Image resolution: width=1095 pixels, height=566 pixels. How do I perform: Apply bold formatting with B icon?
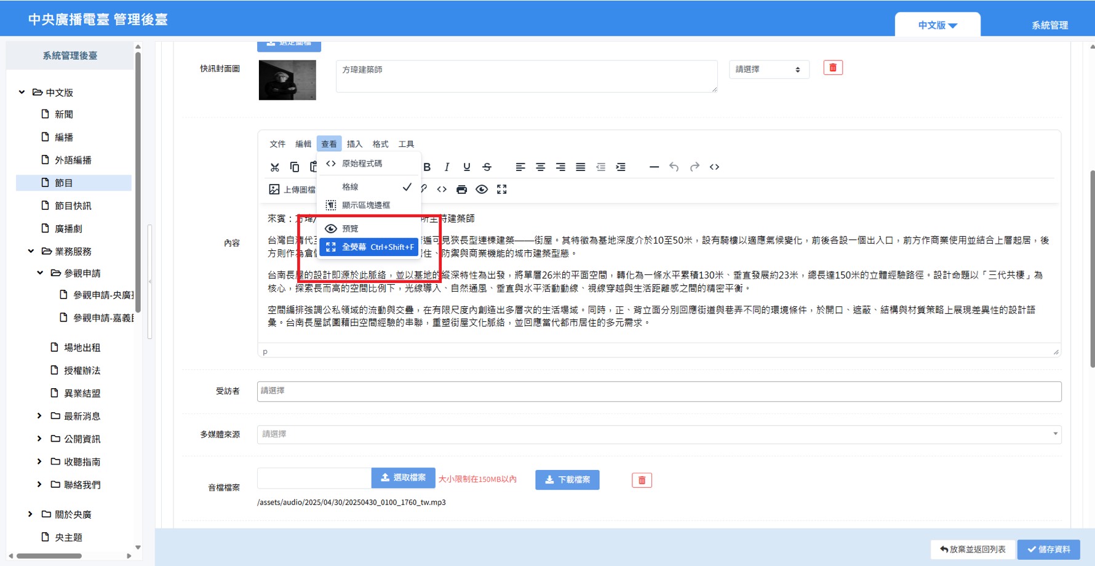click(x=427, y=167)
